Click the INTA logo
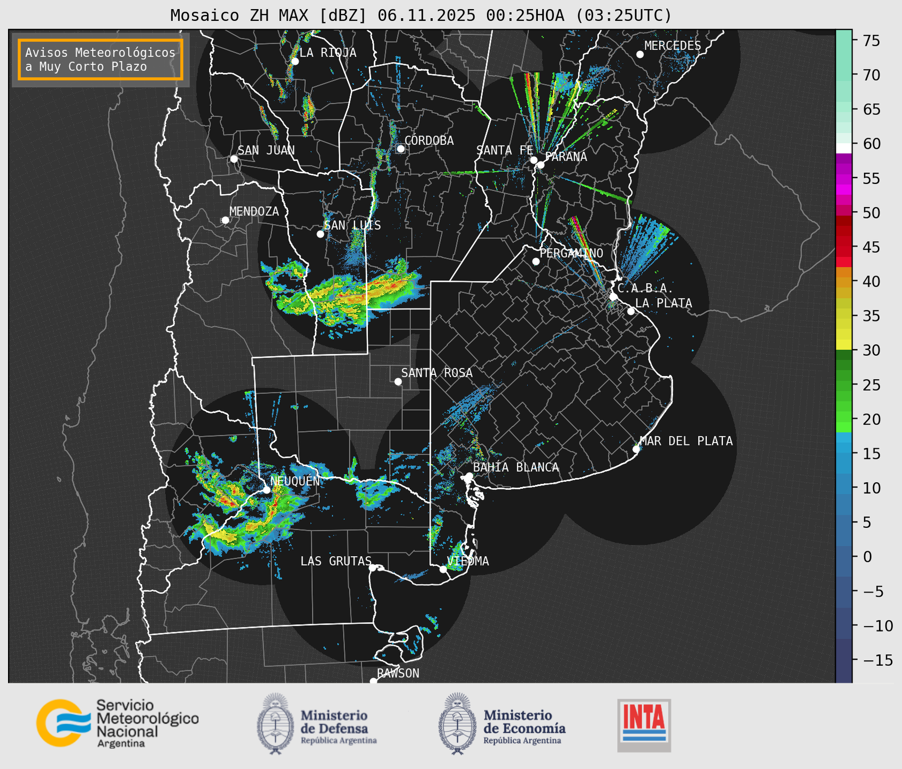The width and height of the screenshot is (902, 769). tap(644, 724)
